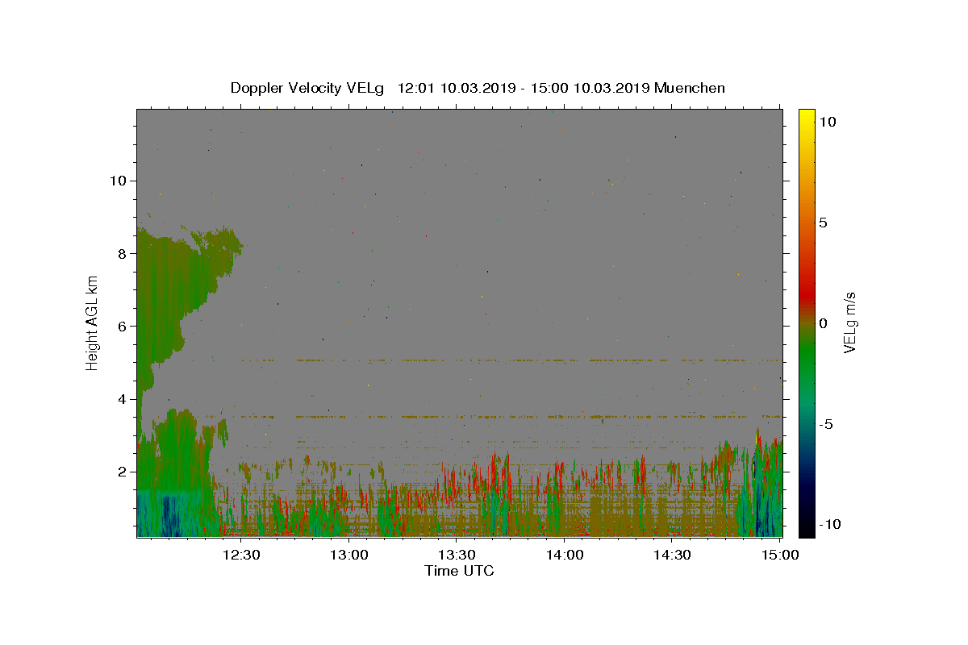This screenshot has height=645, width=968.
Task: Click the VELg m/s colorbar title
Action: [849, 323]
